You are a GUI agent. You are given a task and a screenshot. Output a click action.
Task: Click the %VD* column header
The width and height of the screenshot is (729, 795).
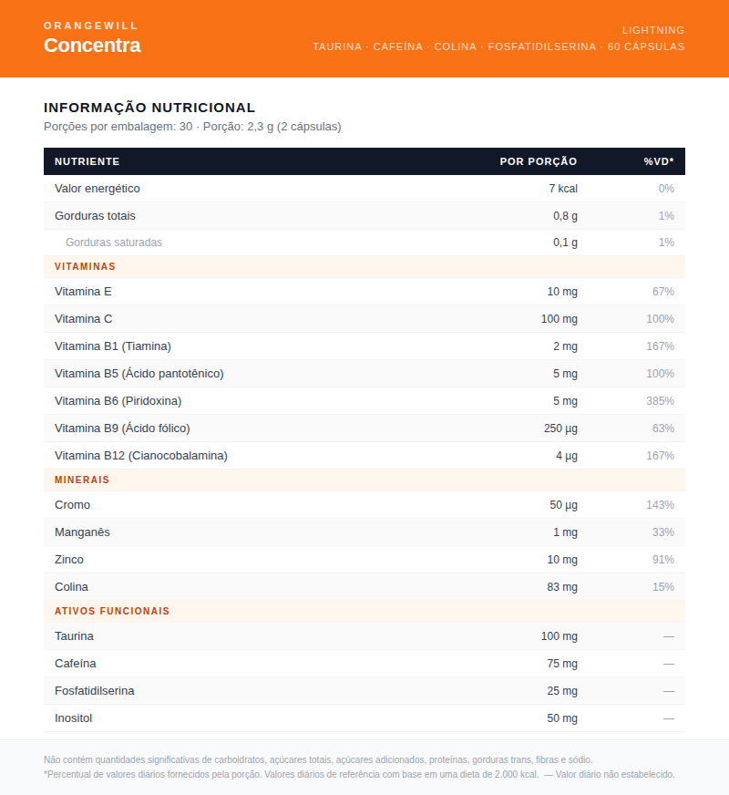658,161
